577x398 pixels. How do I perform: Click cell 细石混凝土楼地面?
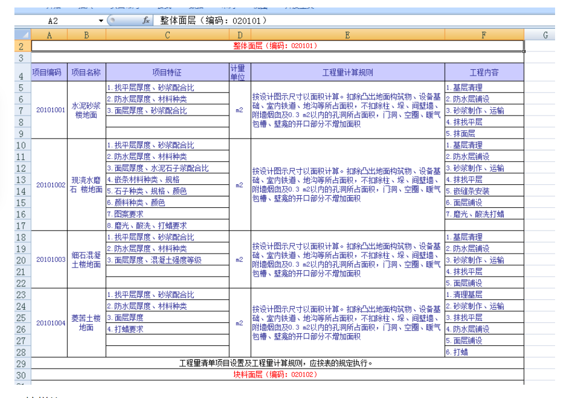pyautogui.click(x=87, y=260)
